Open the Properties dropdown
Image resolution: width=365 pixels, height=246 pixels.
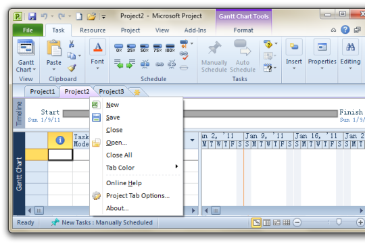click(x=322, y=68)
